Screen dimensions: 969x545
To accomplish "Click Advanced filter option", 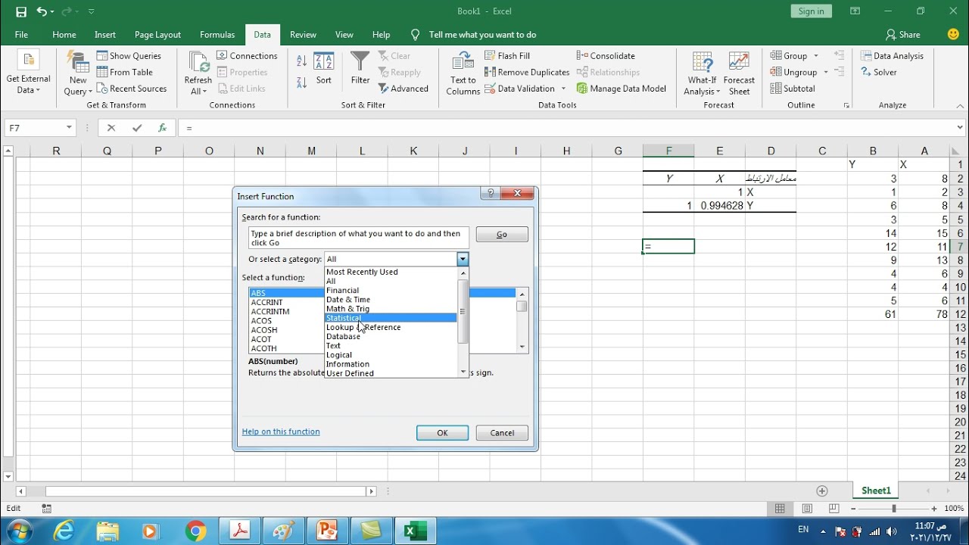I will [x=403, y=89].
